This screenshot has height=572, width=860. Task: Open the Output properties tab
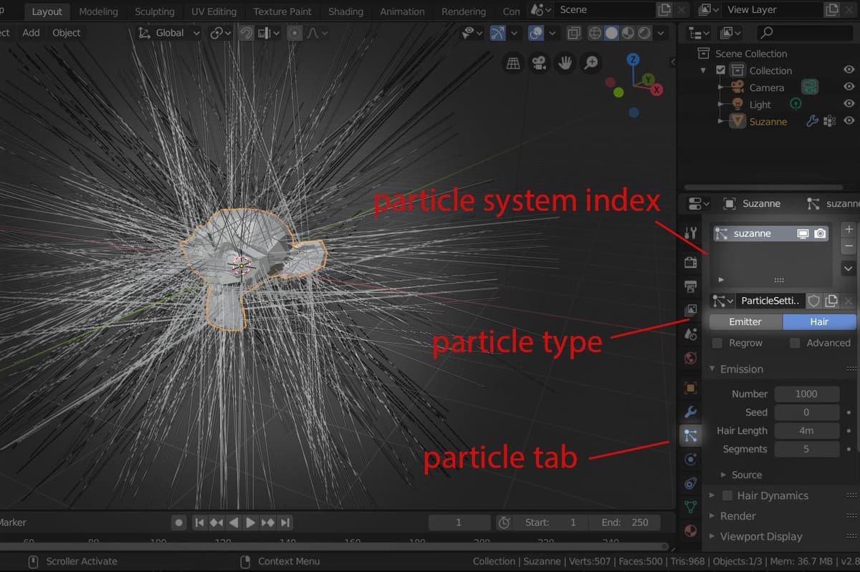(x=691, y=286)
